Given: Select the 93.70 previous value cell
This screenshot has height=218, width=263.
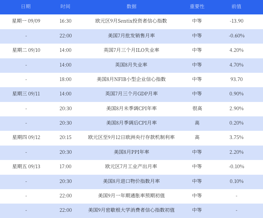Looking at the screenshot, I should tap(236, 79).
